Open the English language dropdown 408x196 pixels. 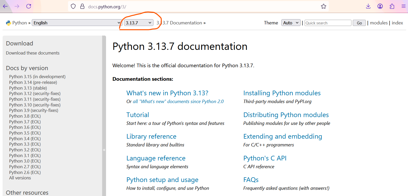[77, 23]
